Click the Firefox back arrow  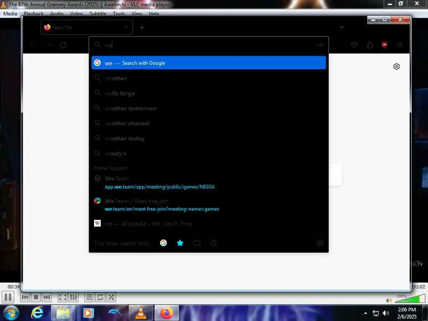[x=33, y=45]
